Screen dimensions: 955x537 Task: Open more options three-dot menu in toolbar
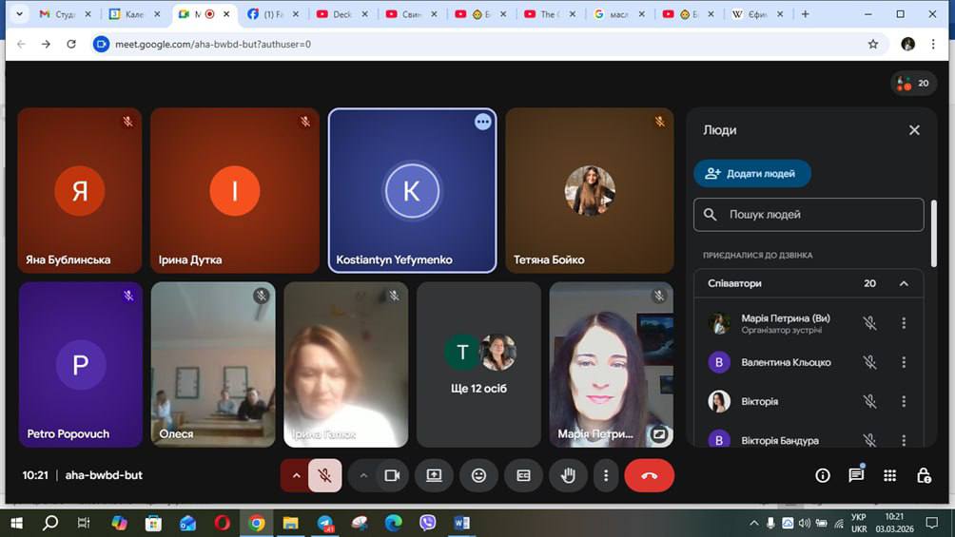pyautogui.click(x=606, y=475)
